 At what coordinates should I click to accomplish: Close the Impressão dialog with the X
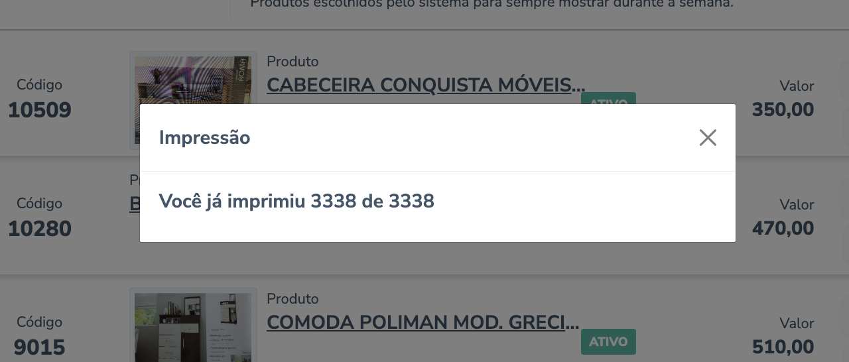pyautogui.click(x=708, y=138)
